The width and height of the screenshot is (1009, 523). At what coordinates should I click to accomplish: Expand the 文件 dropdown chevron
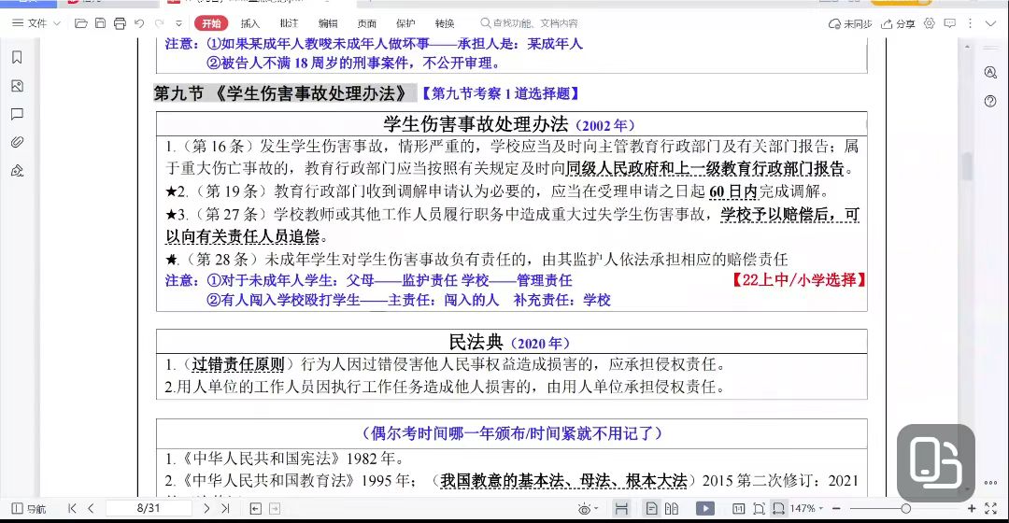[57, 23]
